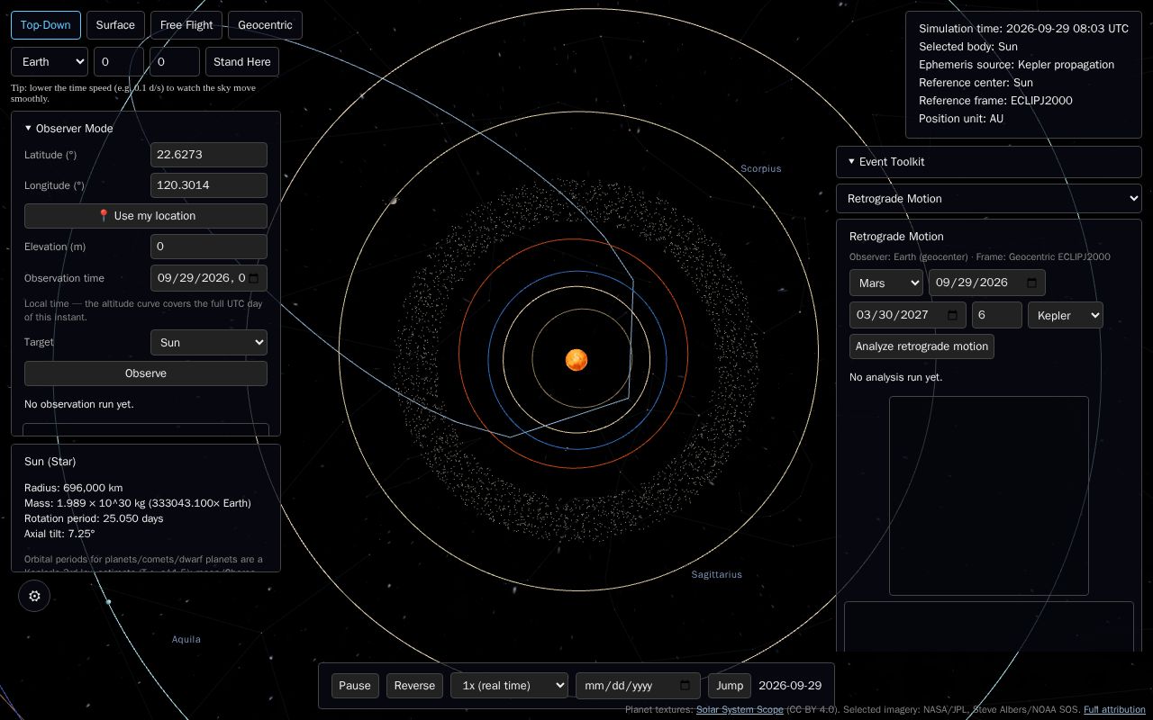1153x720 pixels.
Task: Open the Kepler ephemeris dropdown
Action: click(x=1066, y=315)
